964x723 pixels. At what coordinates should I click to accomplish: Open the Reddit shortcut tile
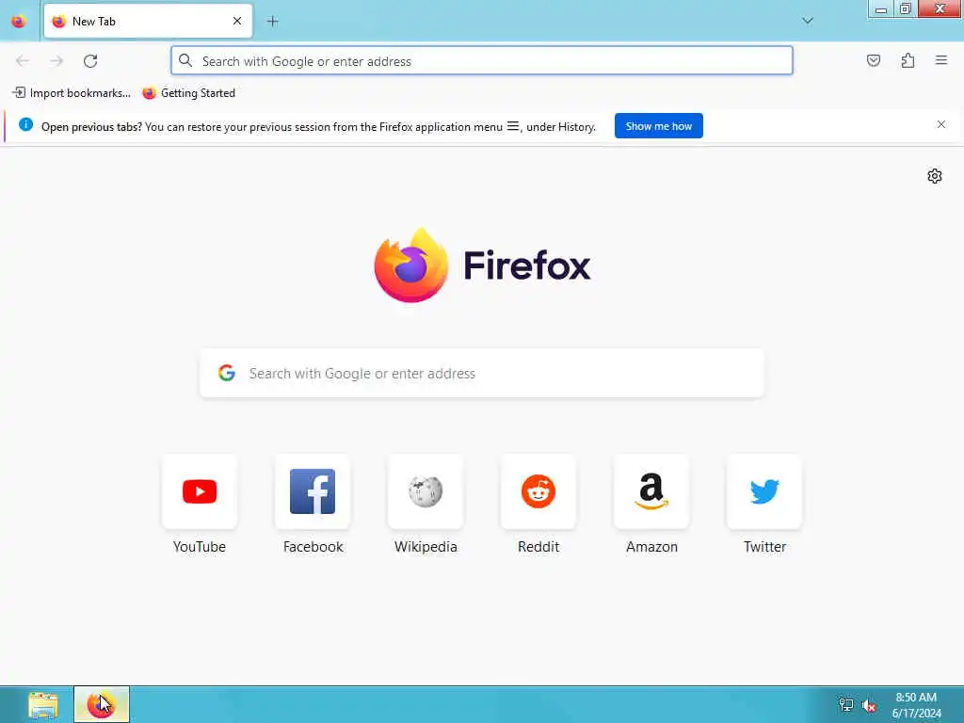click(538, 491)
